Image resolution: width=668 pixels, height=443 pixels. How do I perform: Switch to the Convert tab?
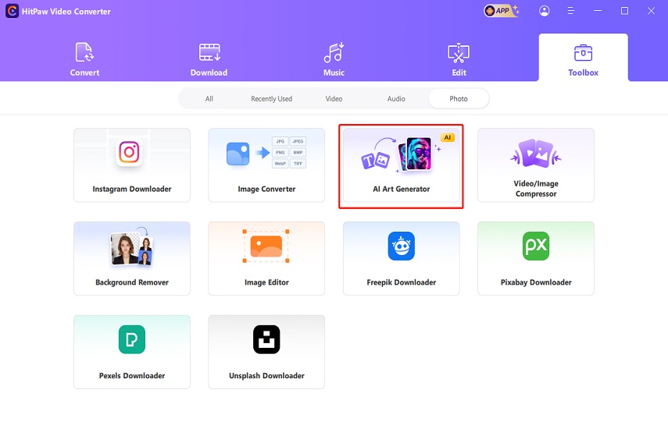(84, 59)
